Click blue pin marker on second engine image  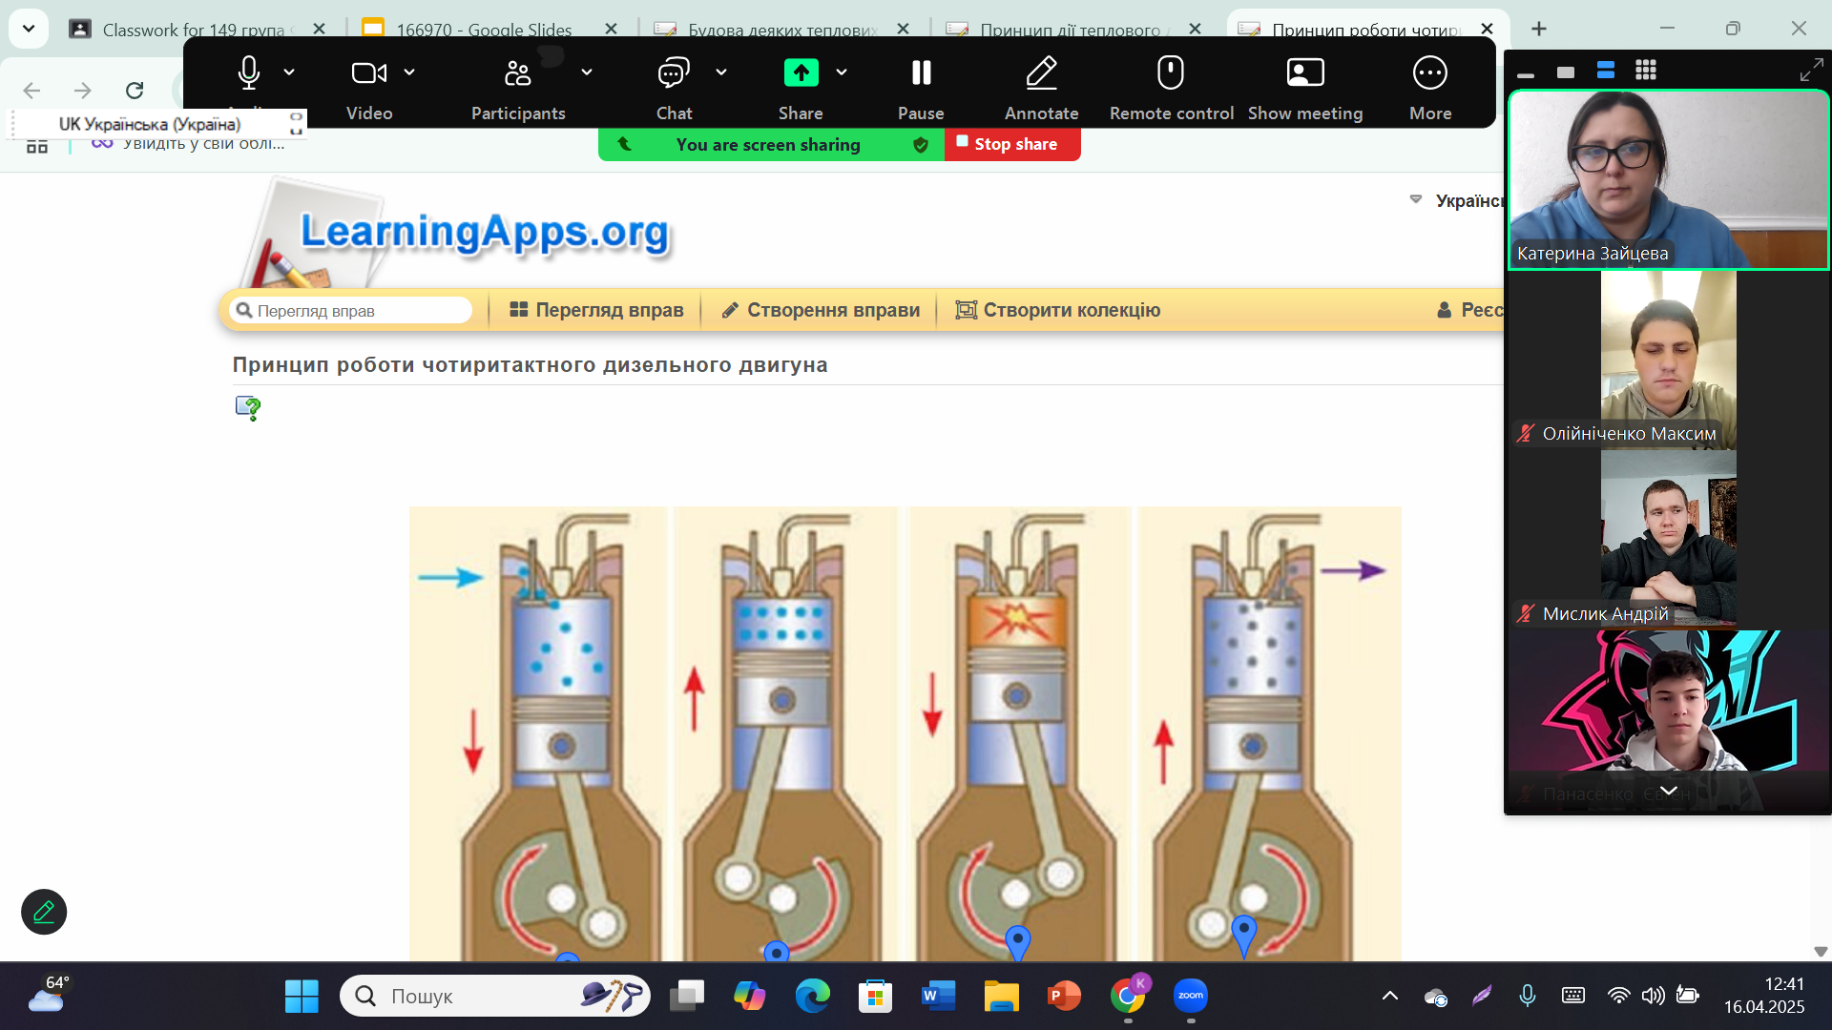(777, 951)
